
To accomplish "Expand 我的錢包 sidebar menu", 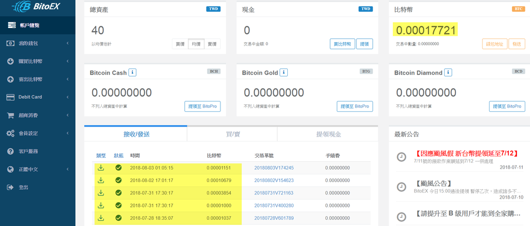I will (x=68, y=43).
